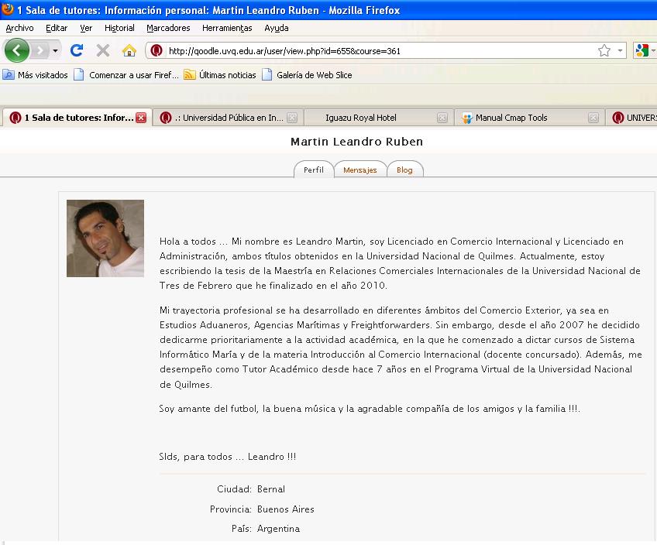Open the back/forward history dropdown arrow
The image size is (657, 545).
55,50
